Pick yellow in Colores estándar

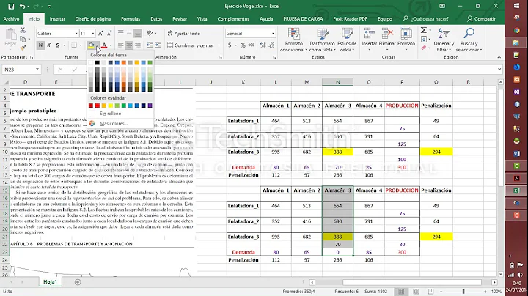click(x=111, y=106)
